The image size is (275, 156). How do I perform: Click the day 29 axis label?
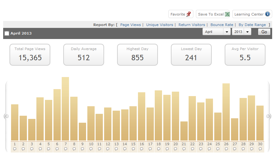click(x=252, y=144)
